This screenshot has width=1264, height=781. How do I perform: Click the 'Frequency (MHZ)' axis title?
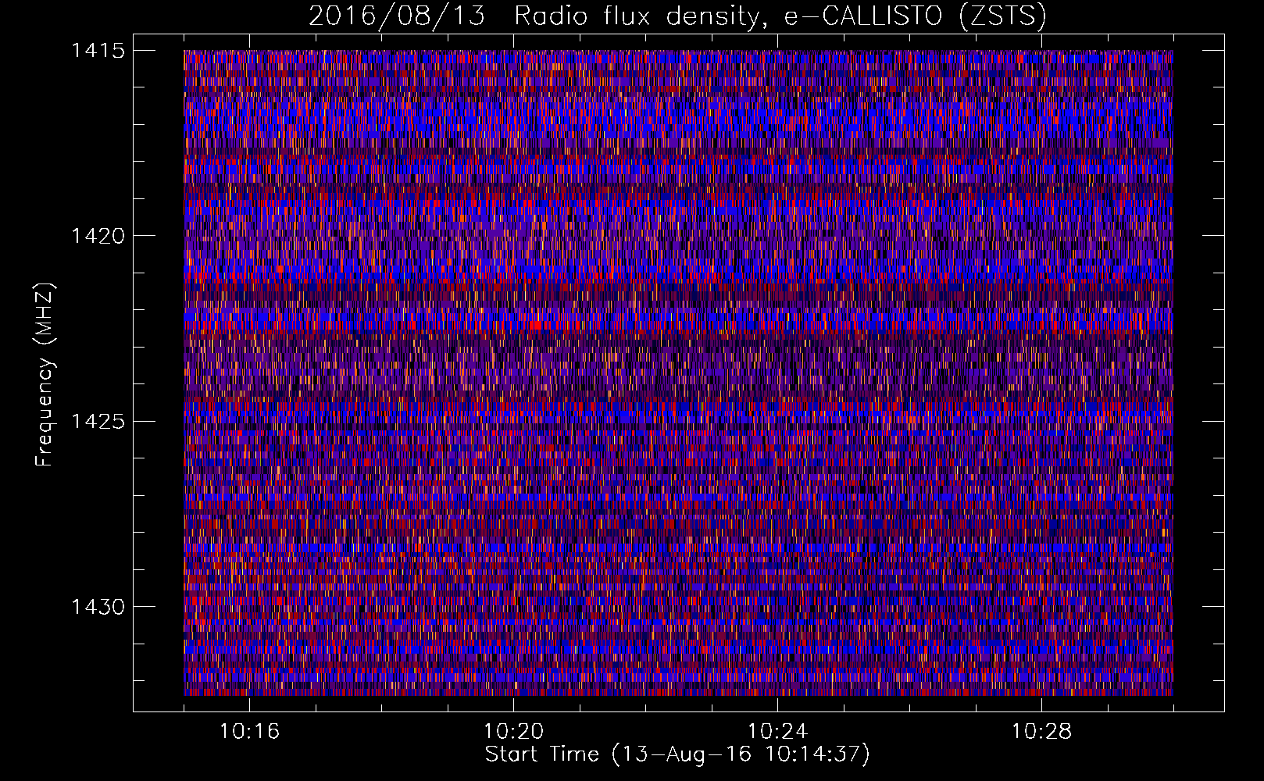[45, 375]
